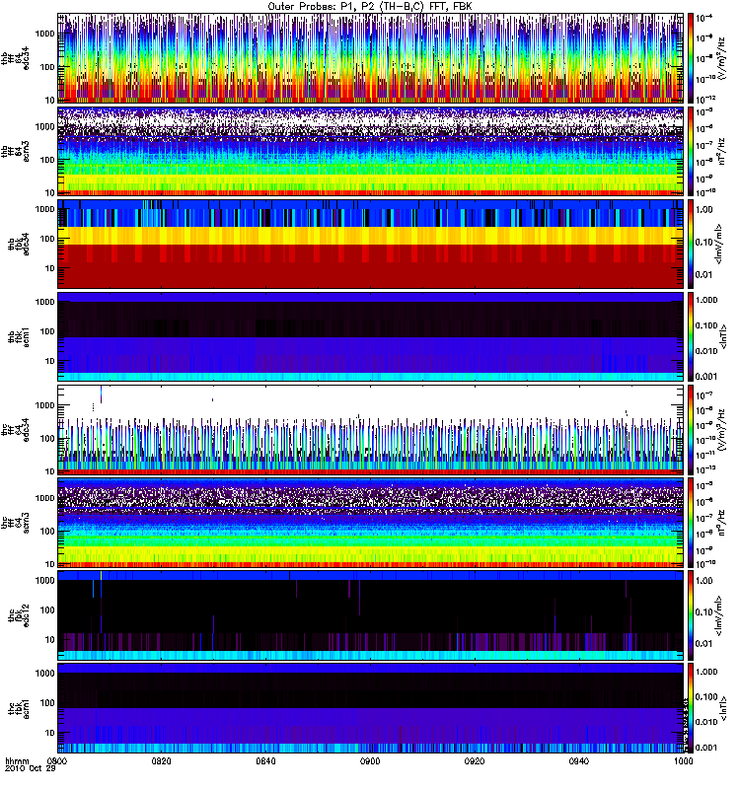Viewport: 740px width, 789px height.
Task: Click the <|nT|> unit label of thb fbk scm1
Action: pyautogui.click(x=724, y=336)
